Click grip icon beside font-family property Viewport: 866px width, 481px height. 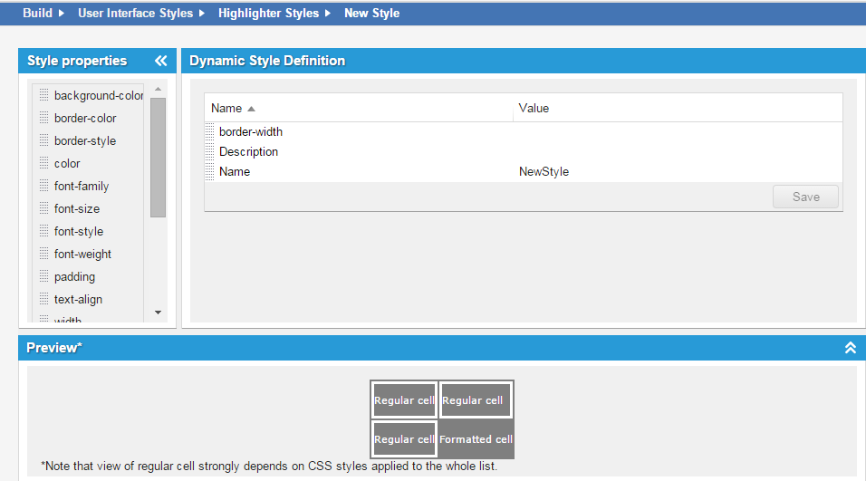click(x=43, y=186)
